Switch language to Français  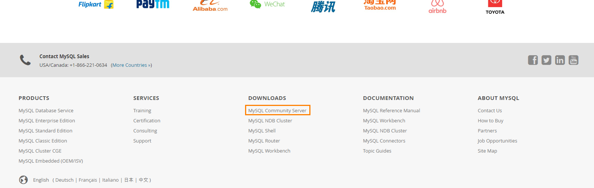click(x=88, y=180)
